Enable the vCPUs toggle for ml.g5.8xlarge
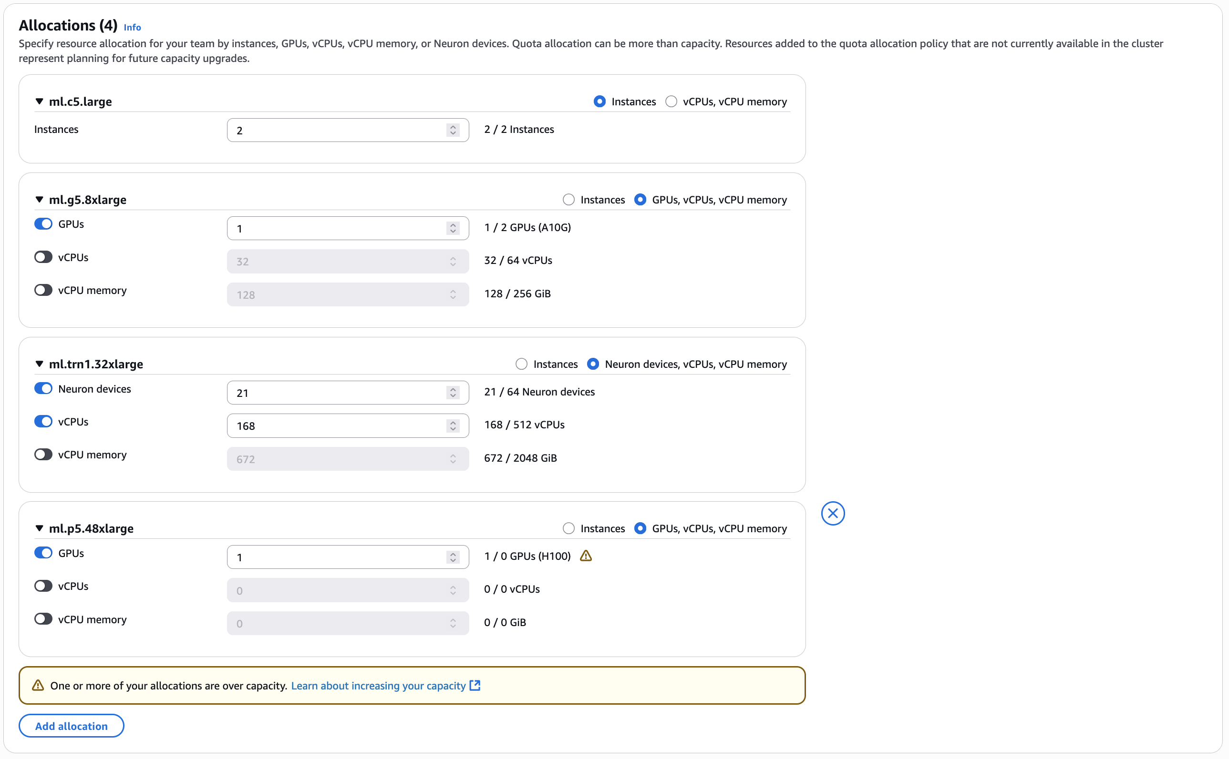 pos(43,257)
